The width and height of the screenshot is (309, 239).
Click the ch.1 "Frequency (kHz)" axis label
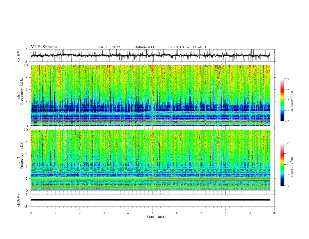tap(22, 91)
